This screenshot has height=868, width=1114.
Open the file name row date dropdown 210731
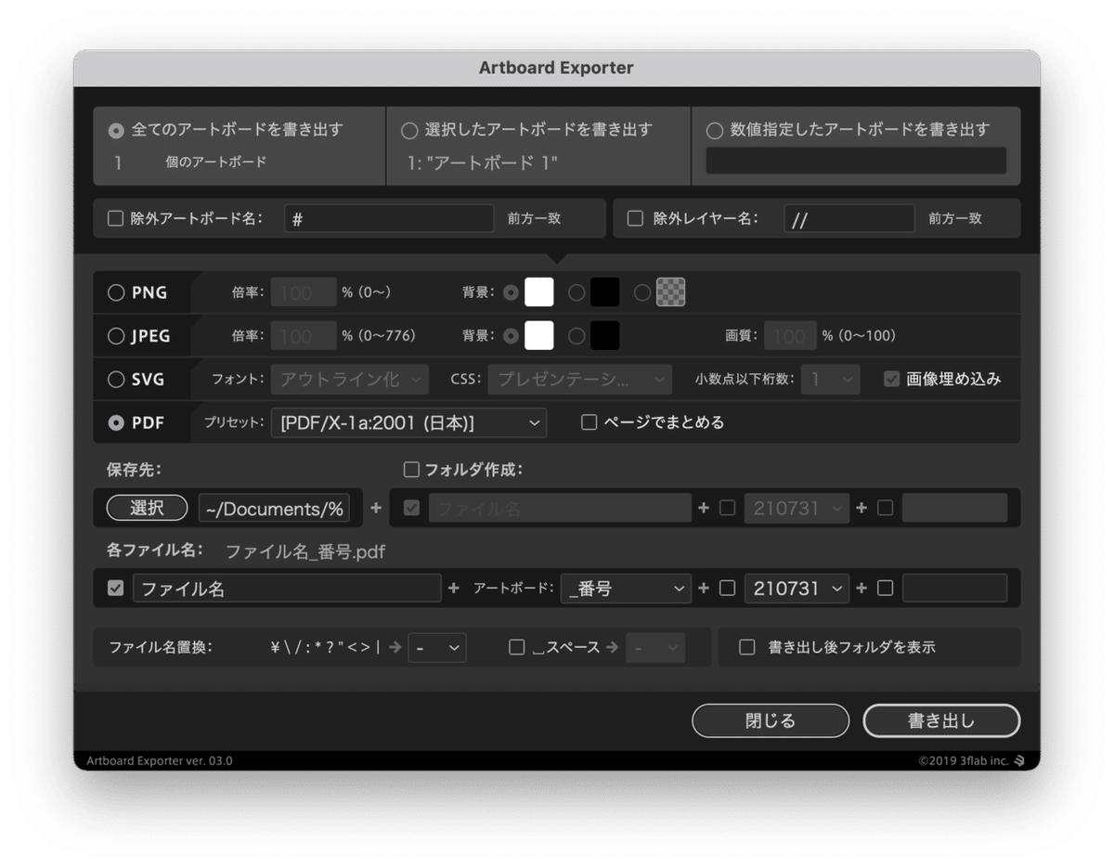[x=797, y=589]
